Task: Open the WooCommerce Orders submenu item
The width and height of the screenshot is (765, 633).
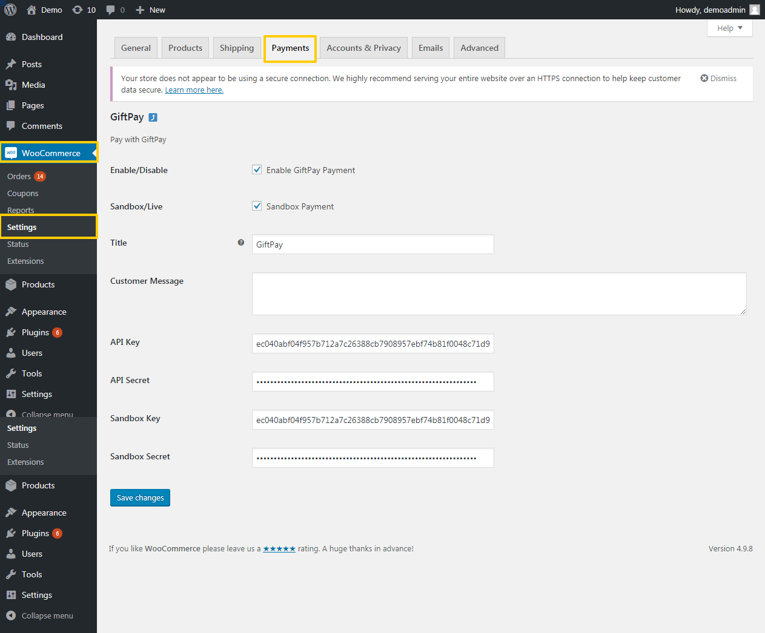Action: (x=19, y=177)
